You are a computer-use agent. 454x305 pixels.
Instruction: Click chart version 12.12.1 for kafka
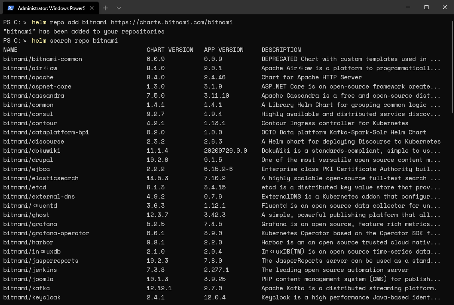[159, 288]
